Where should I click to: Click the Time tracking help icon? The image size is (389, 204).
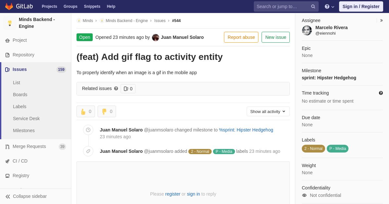(381, 93)
